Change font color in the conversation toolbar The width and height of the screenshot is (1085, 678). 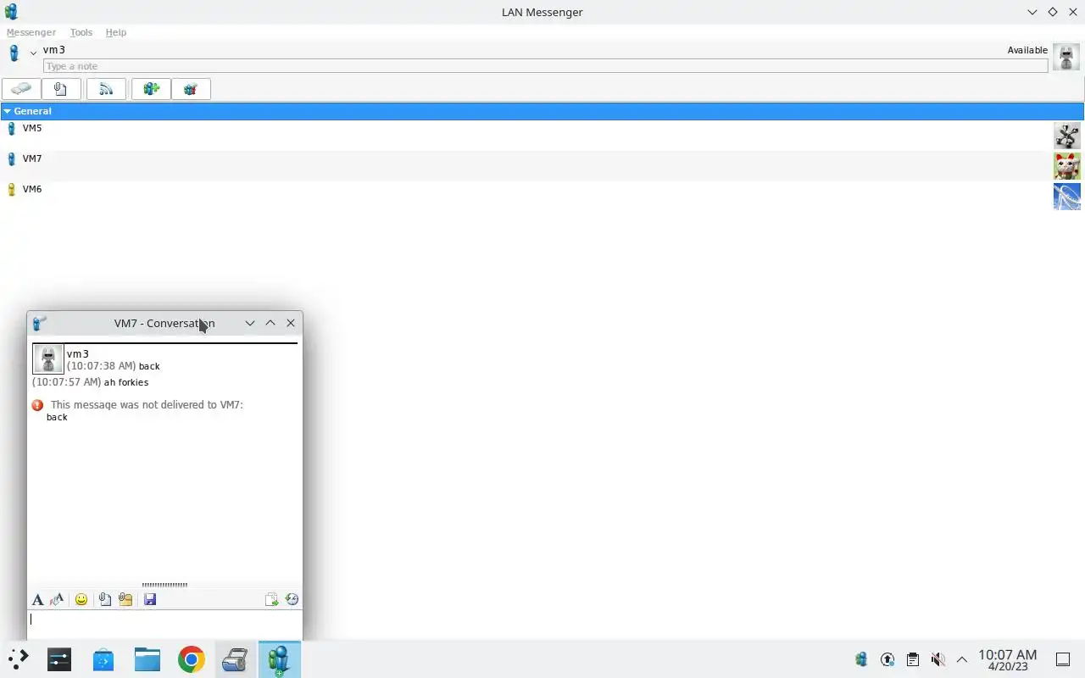(x=57, y=599)
